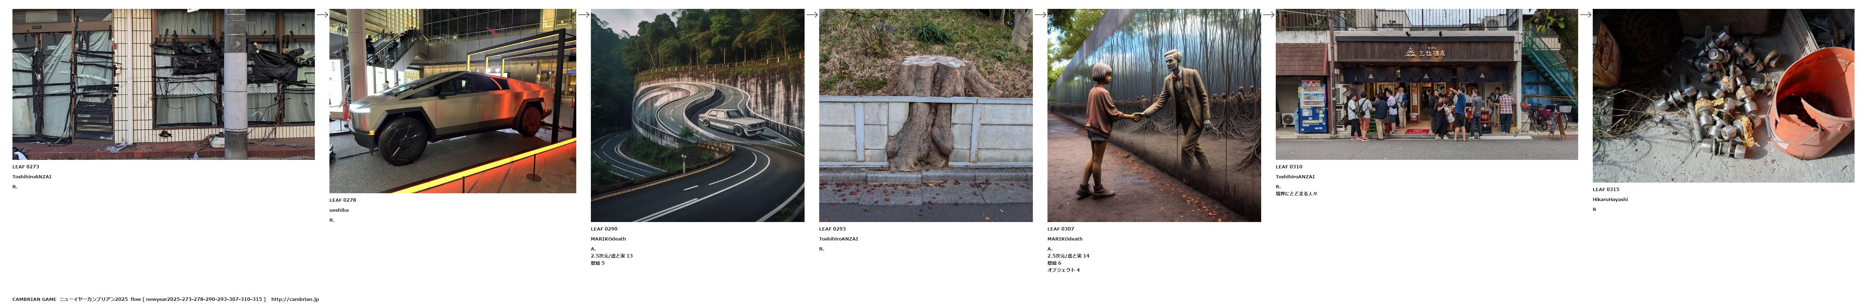Click the arrow after the tree stump image
1867x308 pixels.
(1040, 14)
